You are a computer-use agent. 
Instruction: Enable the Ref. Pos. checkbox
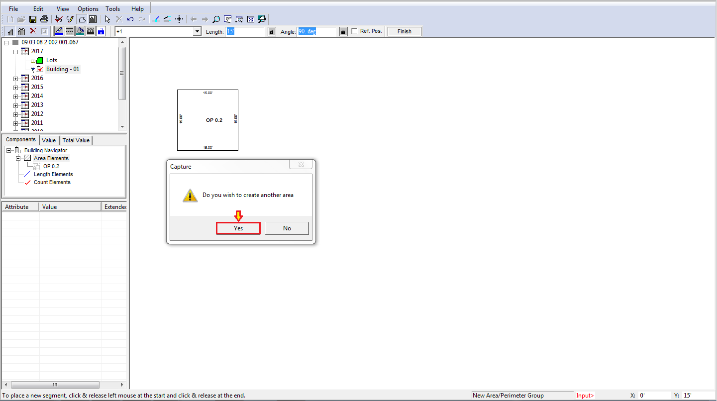(354, 31)
